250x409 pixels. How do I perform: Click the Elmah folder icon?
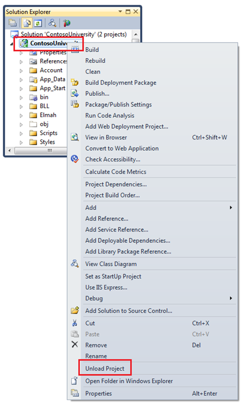click(x=33, y=115)
